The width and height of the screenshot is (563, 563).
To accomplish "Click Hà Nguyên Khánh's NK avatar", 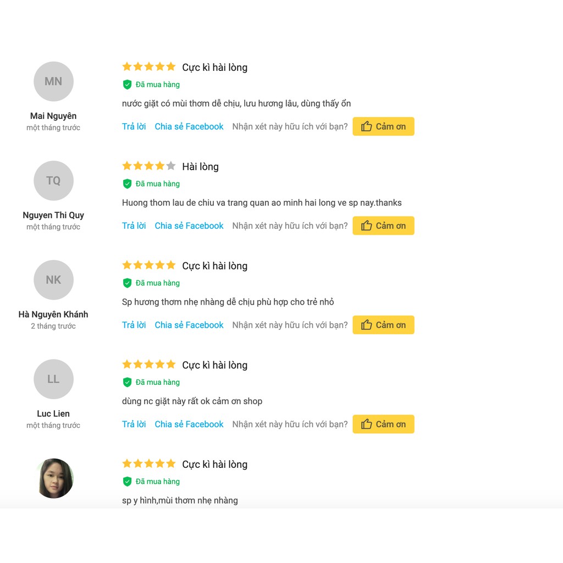I will 53,280.
